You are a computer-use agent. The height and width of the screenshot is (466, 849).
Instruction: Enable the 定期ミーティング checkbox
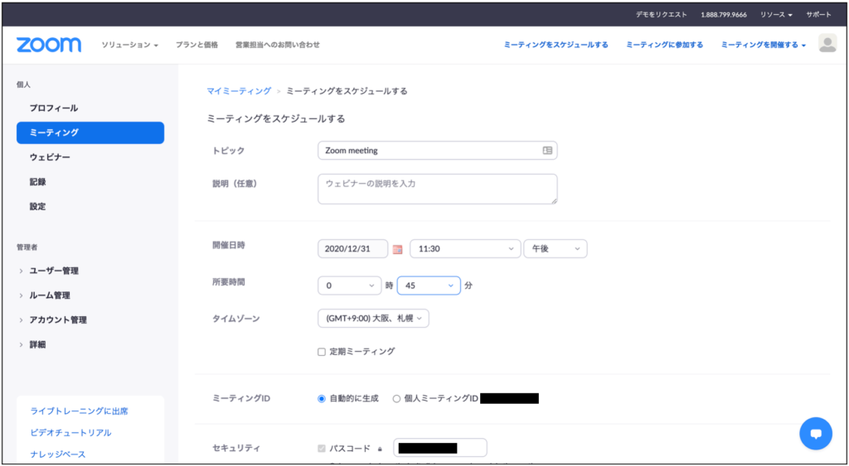[x=322, y=352]
